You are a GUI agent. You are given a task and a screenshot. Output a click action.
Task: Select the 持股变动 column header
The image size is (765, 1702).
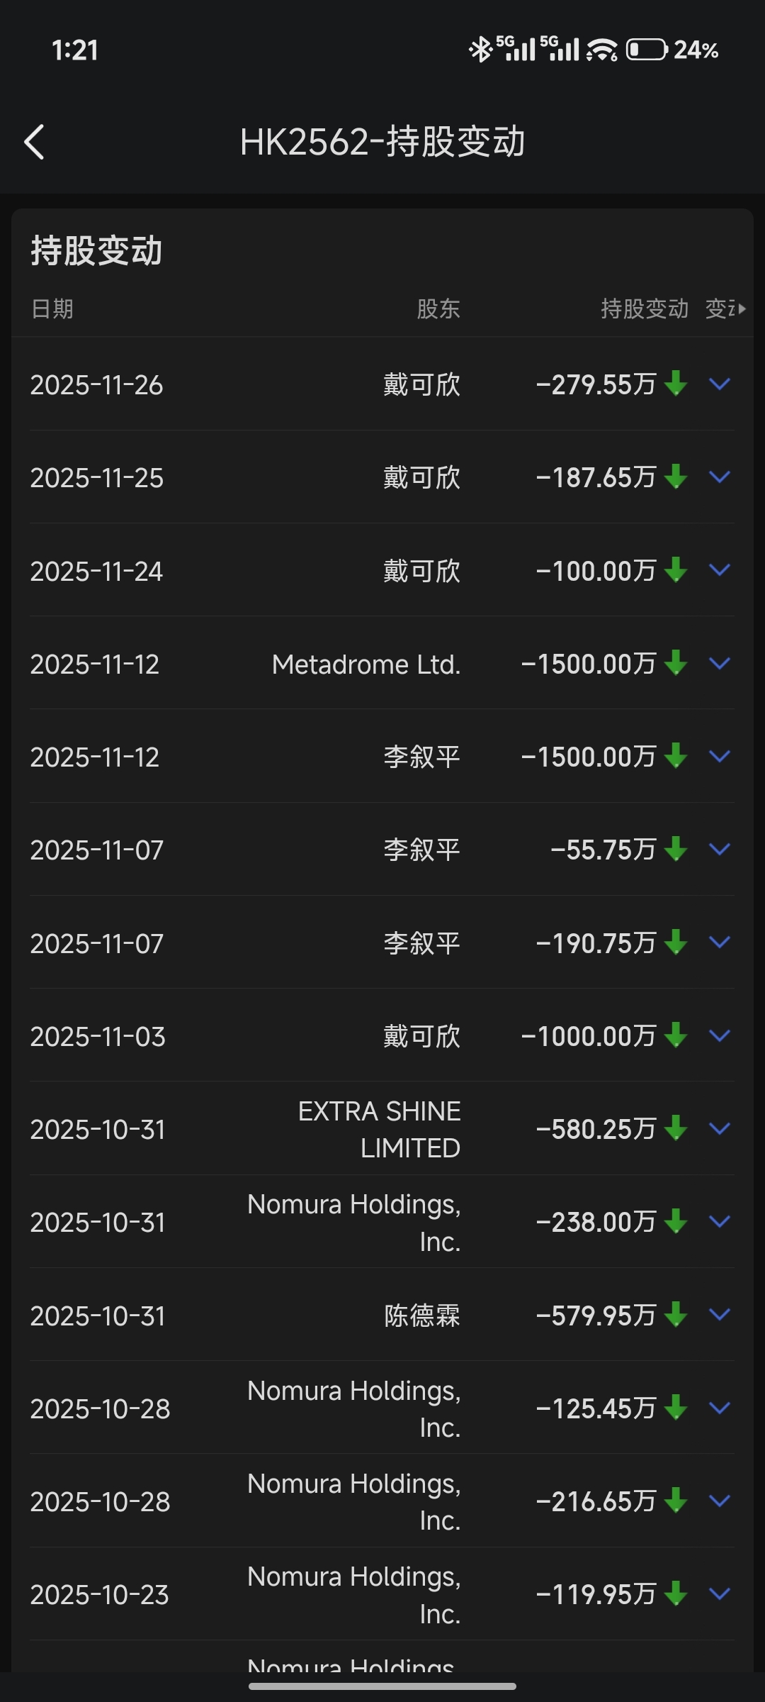645,308
